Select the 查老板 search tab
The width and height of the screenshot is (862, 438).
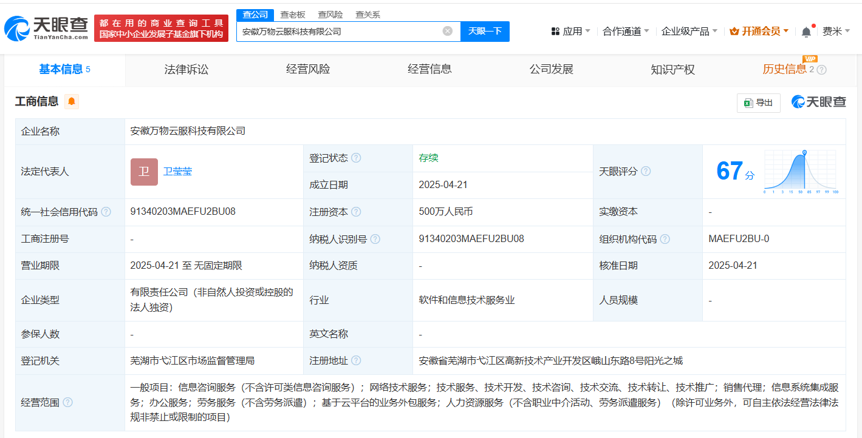(293, 15)
